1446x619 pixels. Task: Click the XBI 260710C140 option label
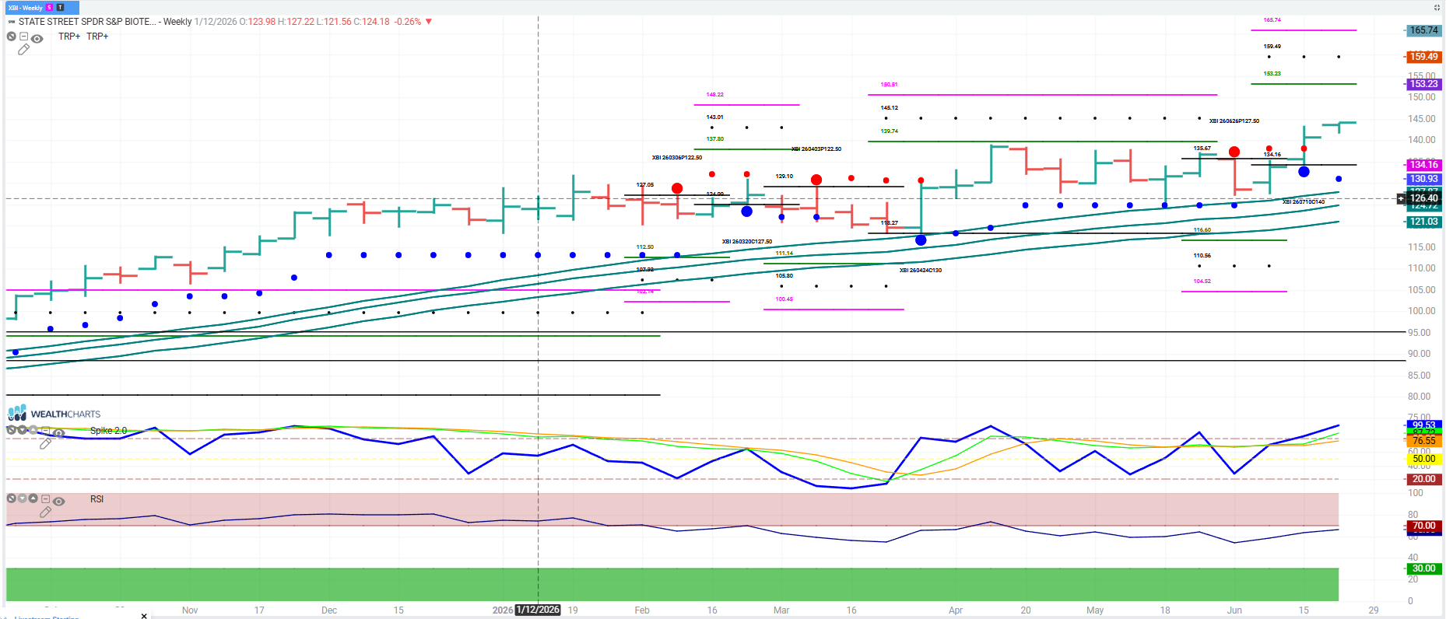1304,202
